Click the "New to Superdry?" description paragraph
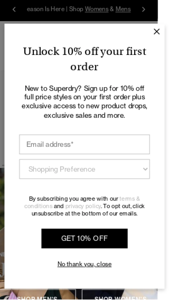The height and width of the screenshot is (300, 169). [x=84, y=101]
